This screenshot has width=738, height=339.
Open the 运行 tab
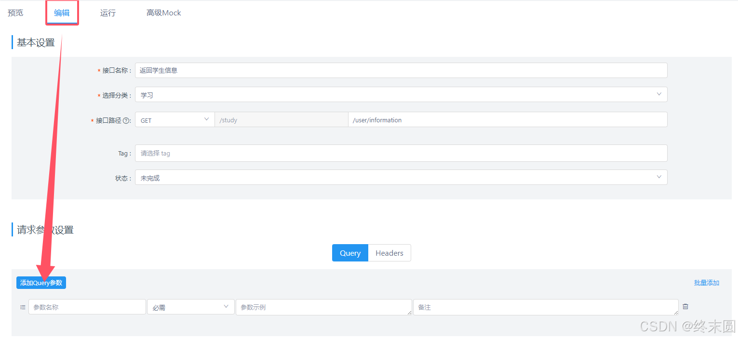(x=108, y=13)
